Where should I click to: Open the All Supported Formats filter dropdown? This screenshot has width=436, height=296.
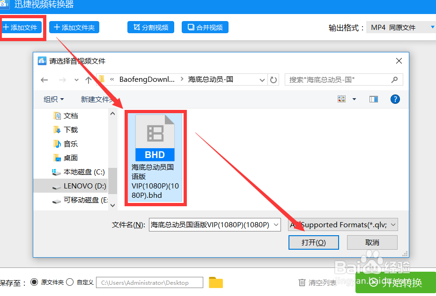343,224
